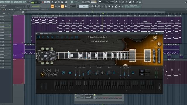Click the CAPO knob

tap(109, 73)
